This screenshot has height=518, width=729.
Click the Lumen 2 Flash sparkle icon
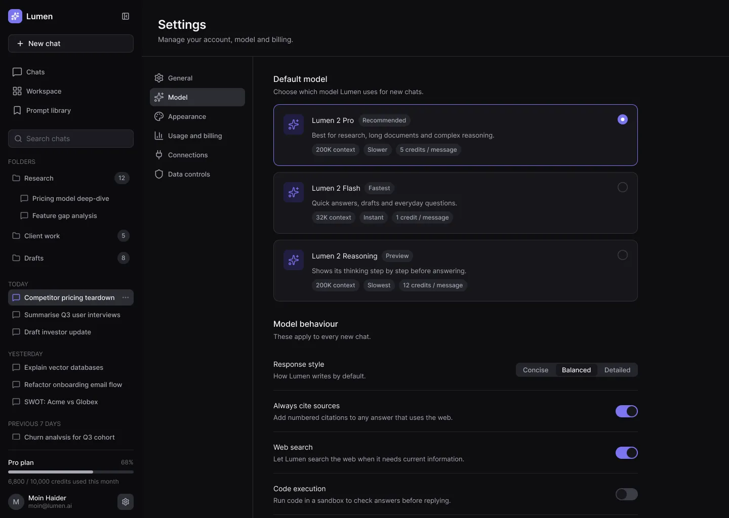pos(294,192)
